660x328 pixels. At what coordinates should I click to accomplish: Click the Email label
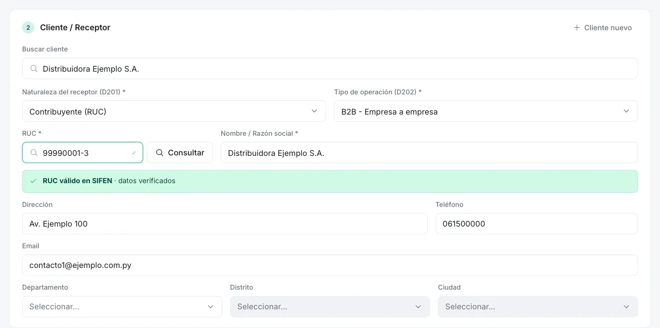click(x=31, y=246)
